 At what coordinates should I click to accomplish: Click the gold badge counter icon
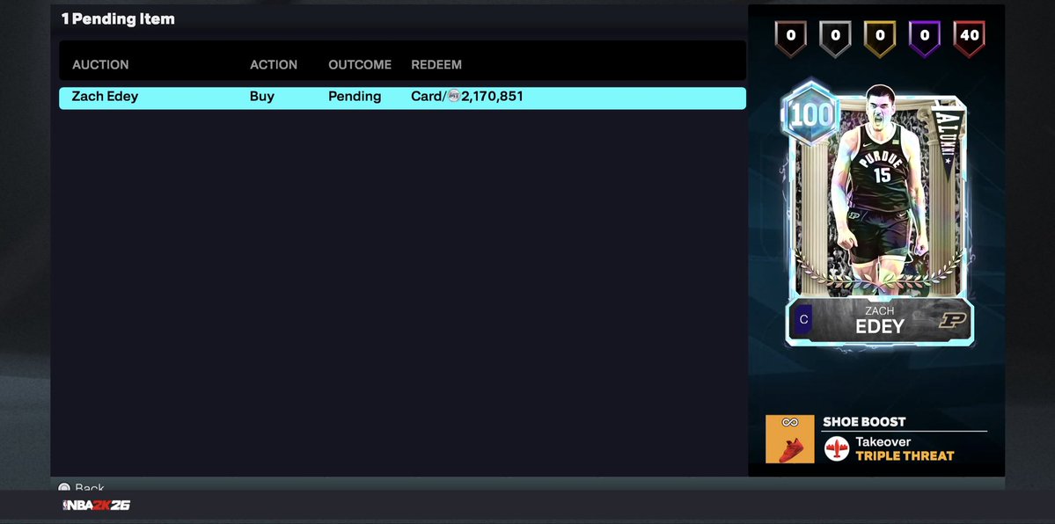880,38
